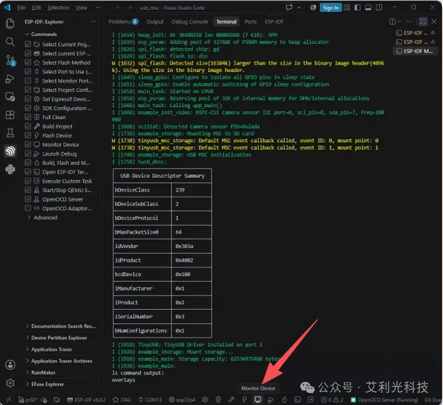The height and width of the screenshot is (405, 443).
Task: Click the Monitor Device row in the Commands list
Action: tap(60, 144)
